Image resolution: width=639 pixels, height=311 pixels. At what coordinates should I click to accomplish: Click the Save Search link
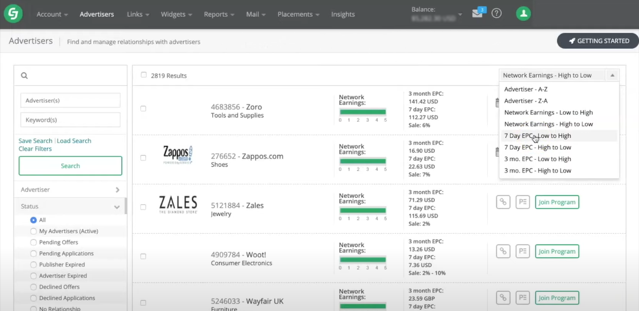(x=35, y=141)
